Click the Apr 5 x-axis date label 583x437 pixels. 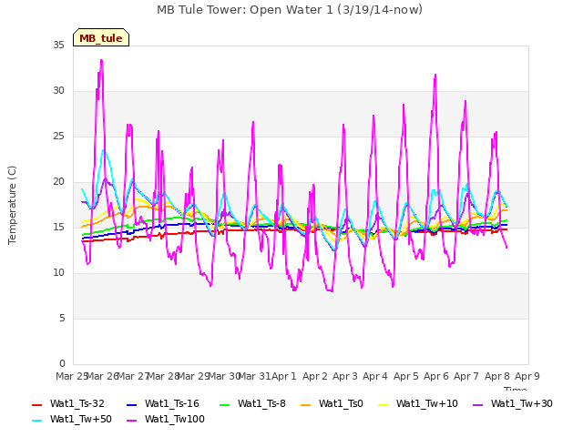pos(405,376)
